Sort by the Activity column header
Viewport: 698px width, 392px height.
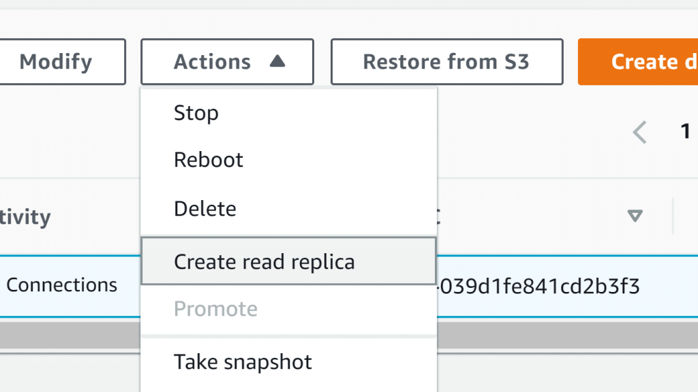(x=25, y=218)
